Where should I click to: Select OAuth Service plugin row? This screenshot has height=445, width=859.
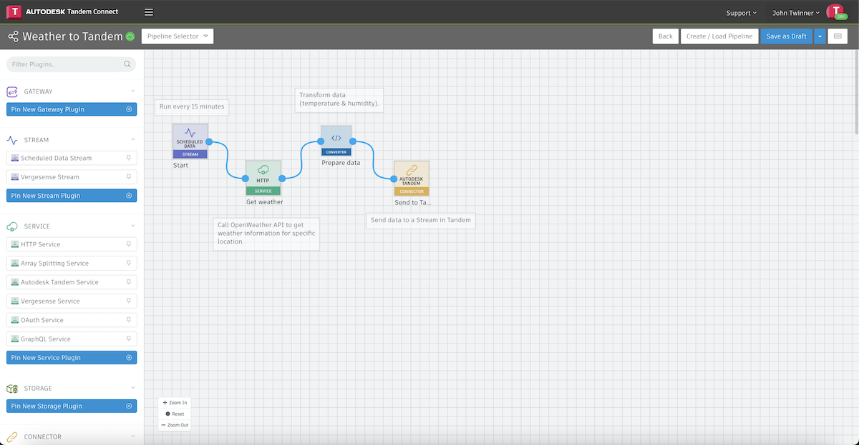pyautogui.click(x=72, y=320)
